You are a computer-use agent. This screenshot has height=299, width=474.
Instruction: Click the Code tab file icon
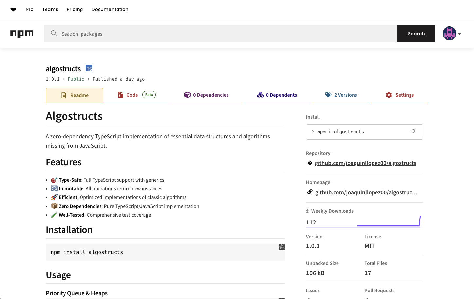point(120,95)
